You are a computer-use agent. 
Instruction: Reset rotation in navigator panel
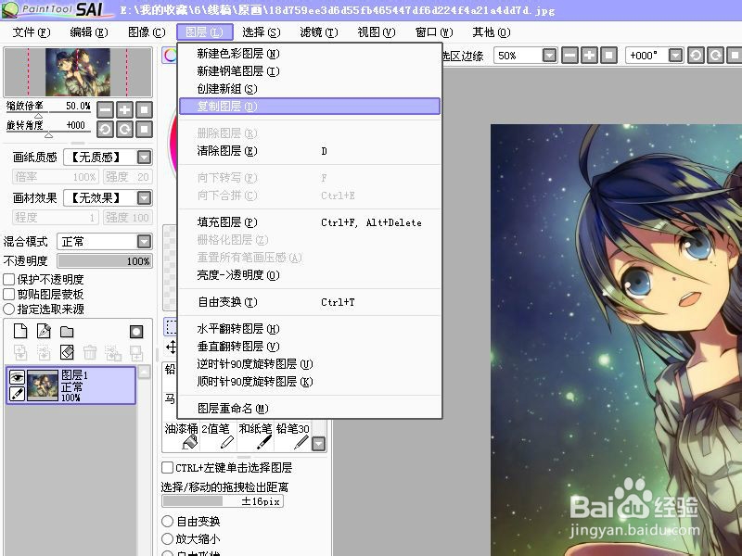tap(144, 129)
